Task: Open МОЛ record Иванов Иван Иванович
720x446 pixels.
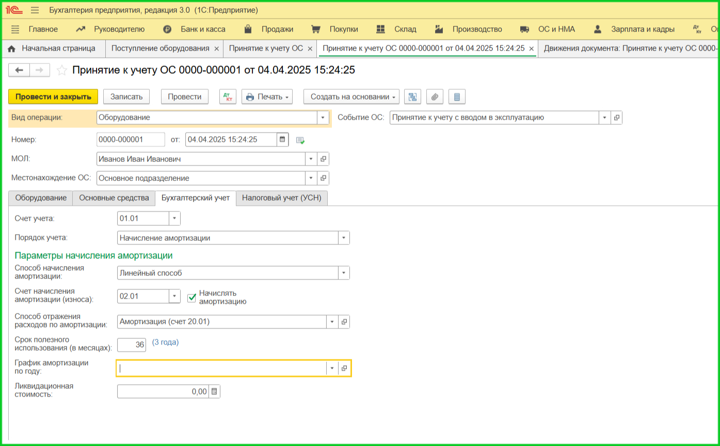Action: pos(324,159)
